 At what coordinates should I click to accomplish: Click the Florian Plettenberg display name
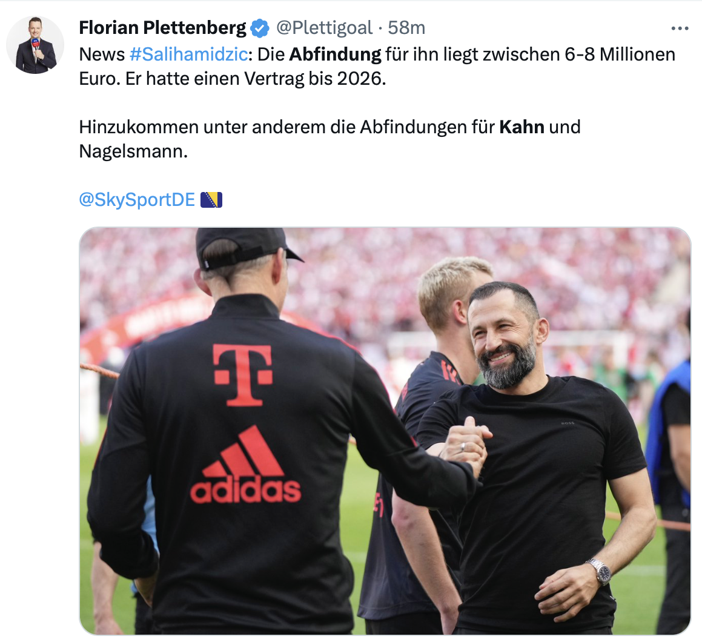click(163, 28)
